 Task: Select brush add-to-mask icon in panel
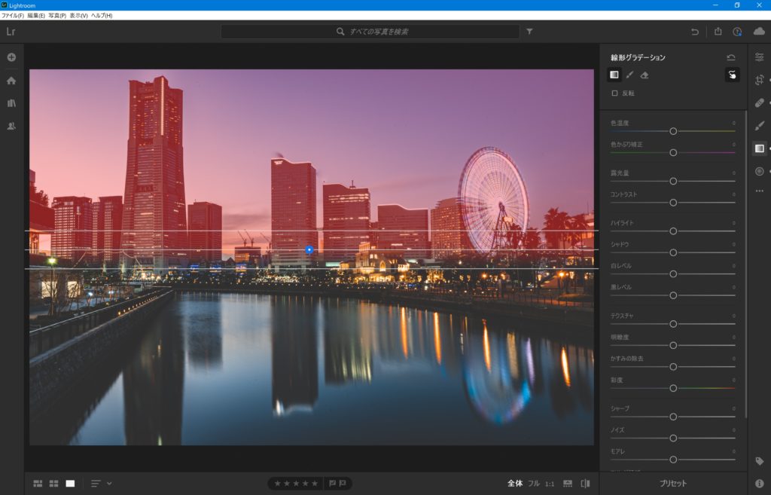[629, 75]
